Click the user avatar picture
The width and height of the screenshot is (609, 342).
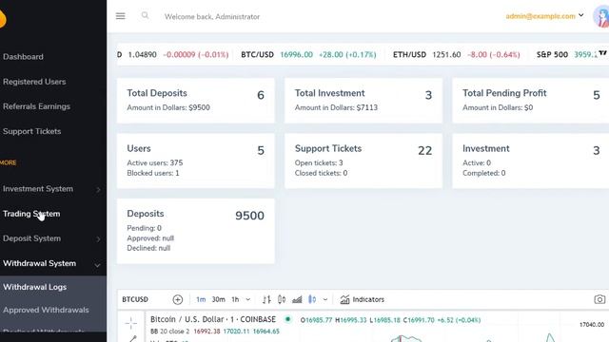601,17
